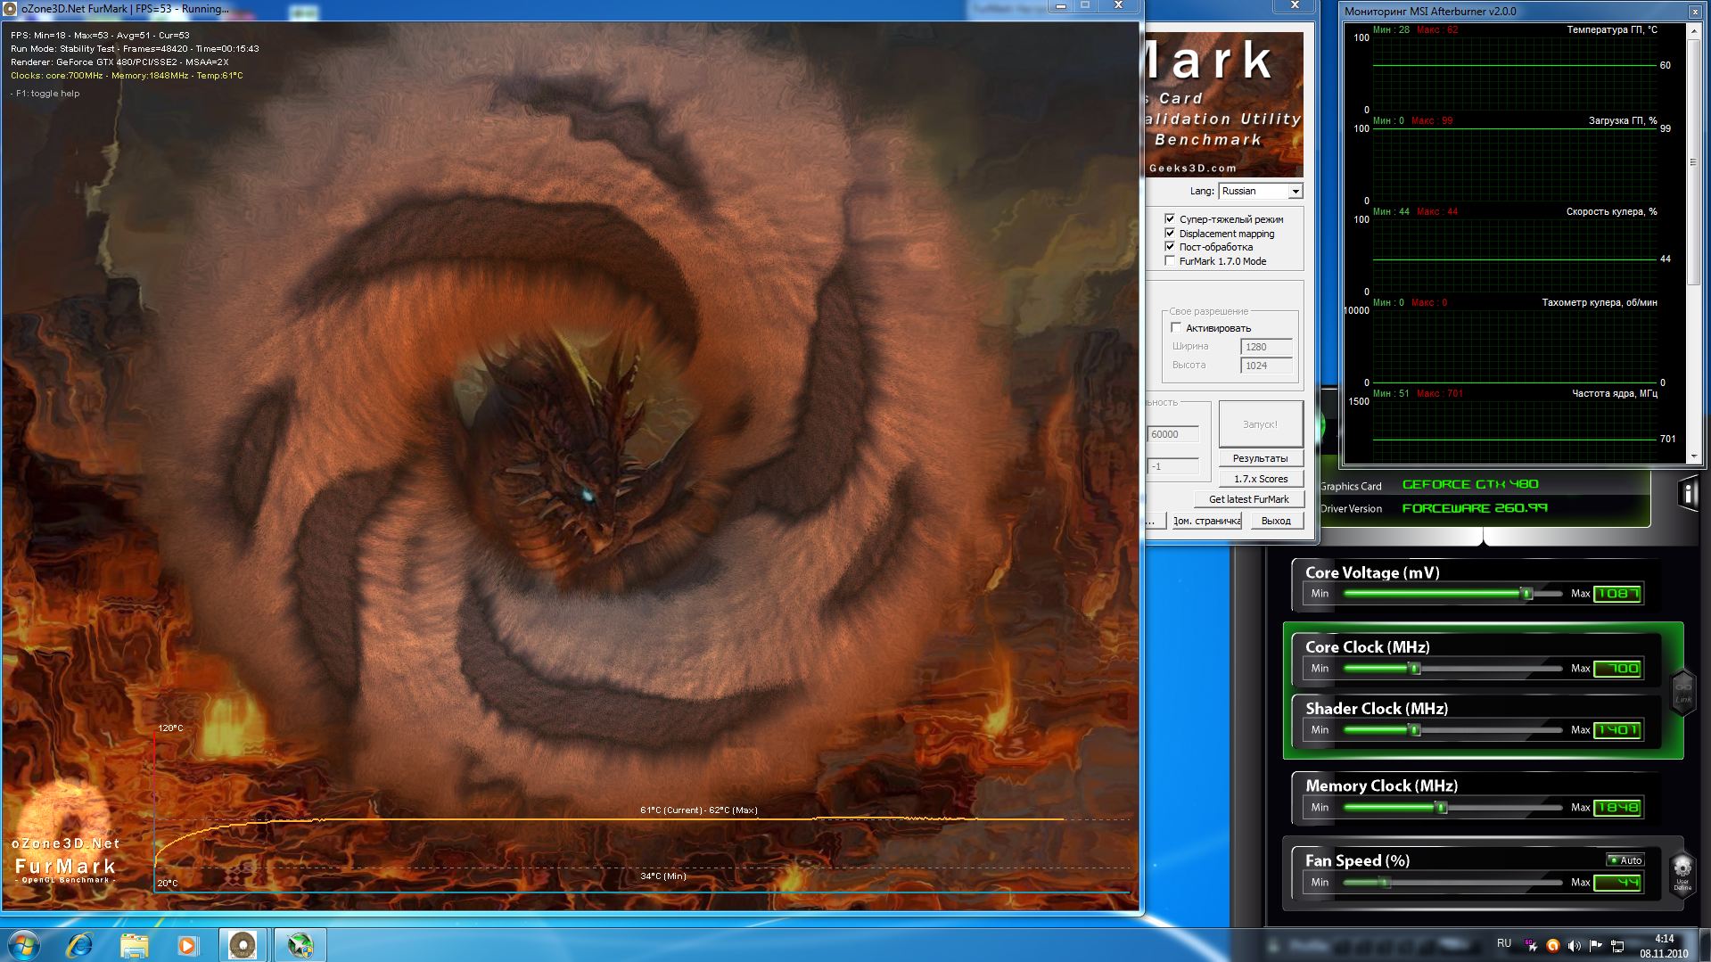Image resolution: width=1711 pixels, height=962 pixels.
Task: Click the Geeks3D.com text in FurMark banner
Action: click(x=1193, y=168)
